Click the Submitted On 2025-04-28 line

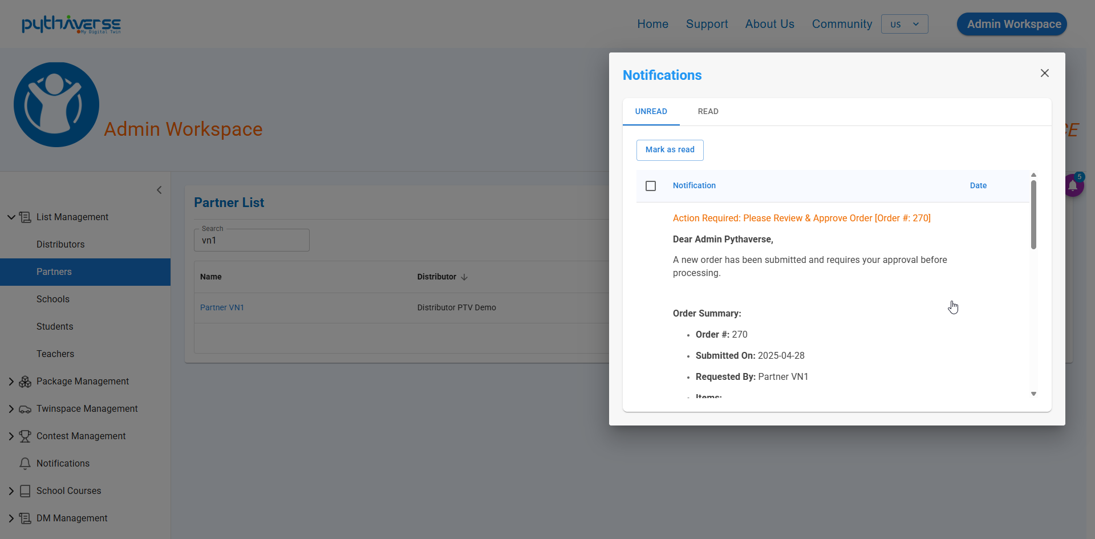point(750,356)
